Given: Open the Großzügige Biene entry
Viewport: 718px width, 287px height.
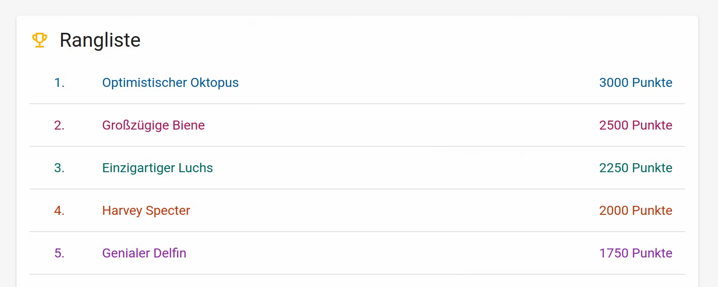Looking at the screenshot, I should [153, 125].
